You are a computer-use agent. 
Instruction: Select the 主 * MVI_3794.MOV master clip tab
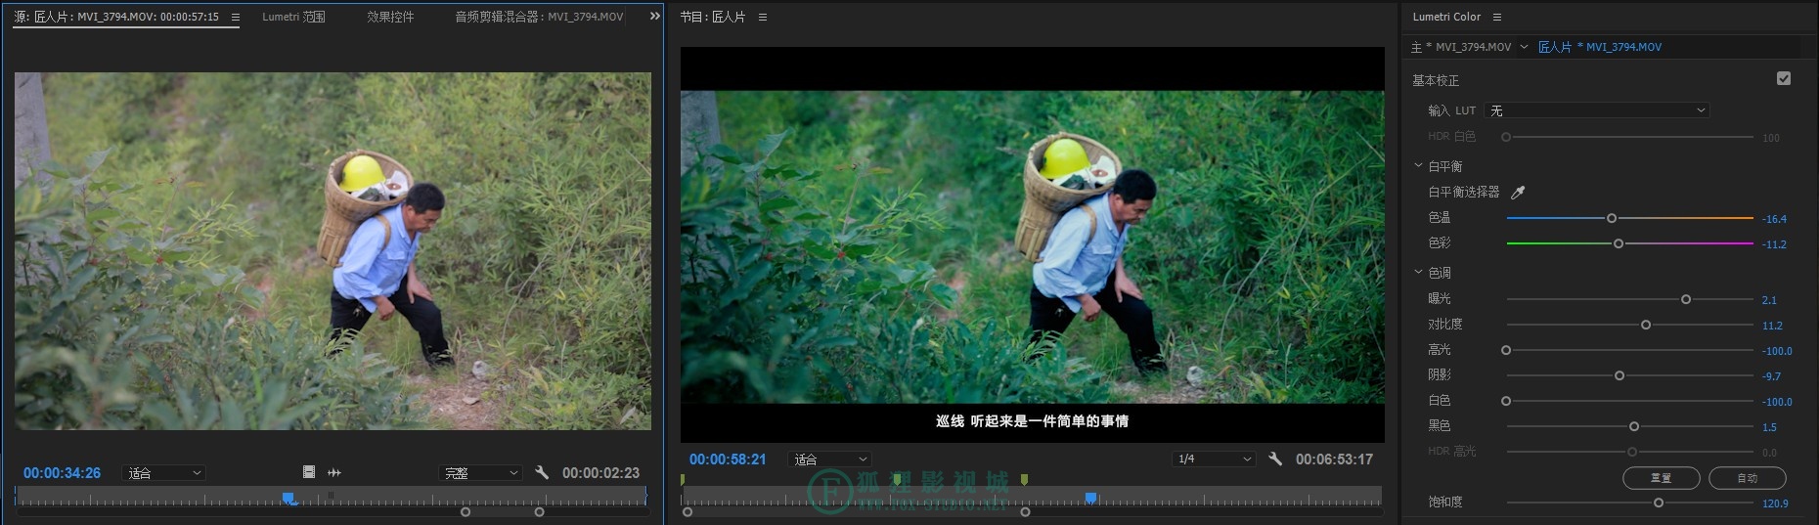(x=1461, y=47)
